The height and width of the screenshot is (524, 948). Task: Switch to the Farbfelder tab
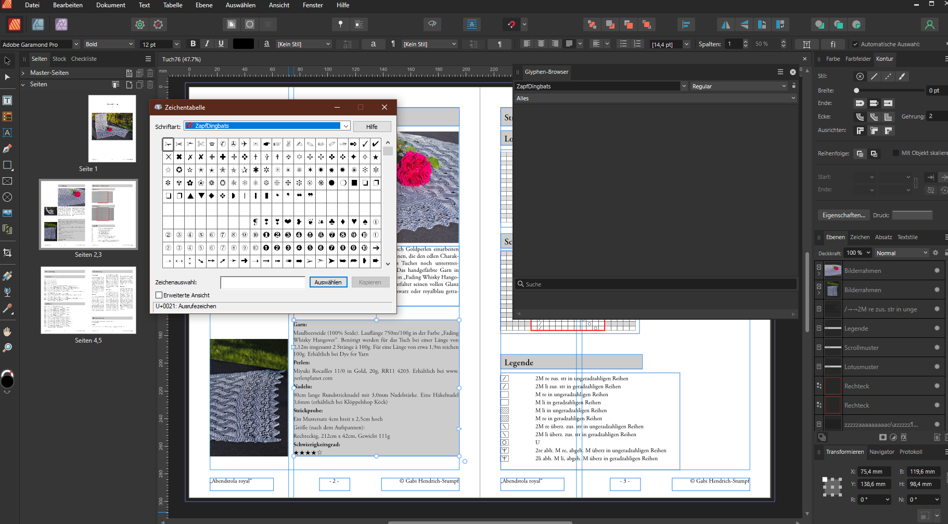point(858,59)
